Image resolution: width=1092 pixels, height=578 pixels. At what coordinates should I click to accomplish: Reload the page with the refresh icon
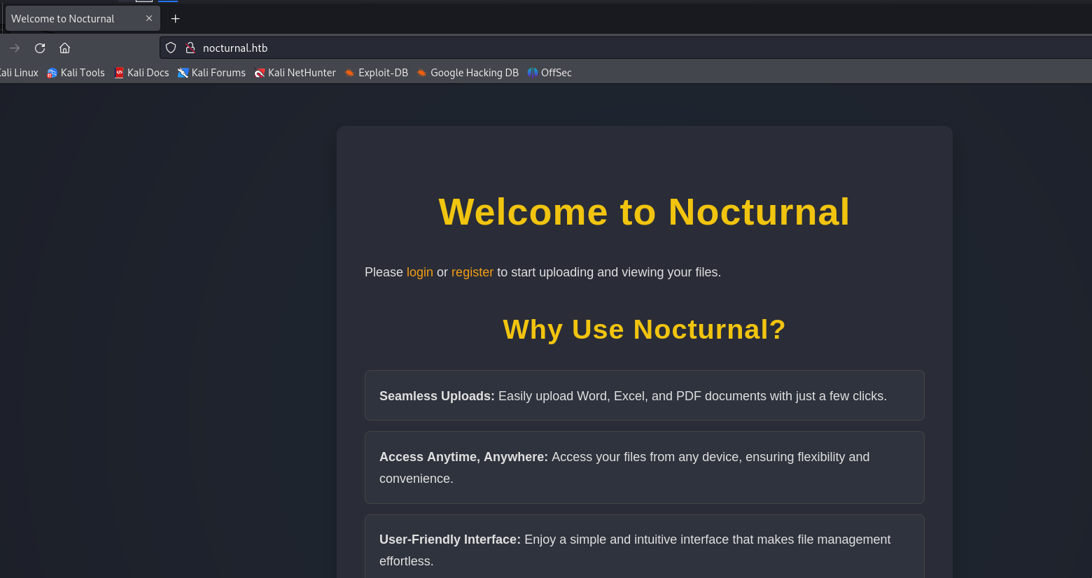click(x=40, y=48)
